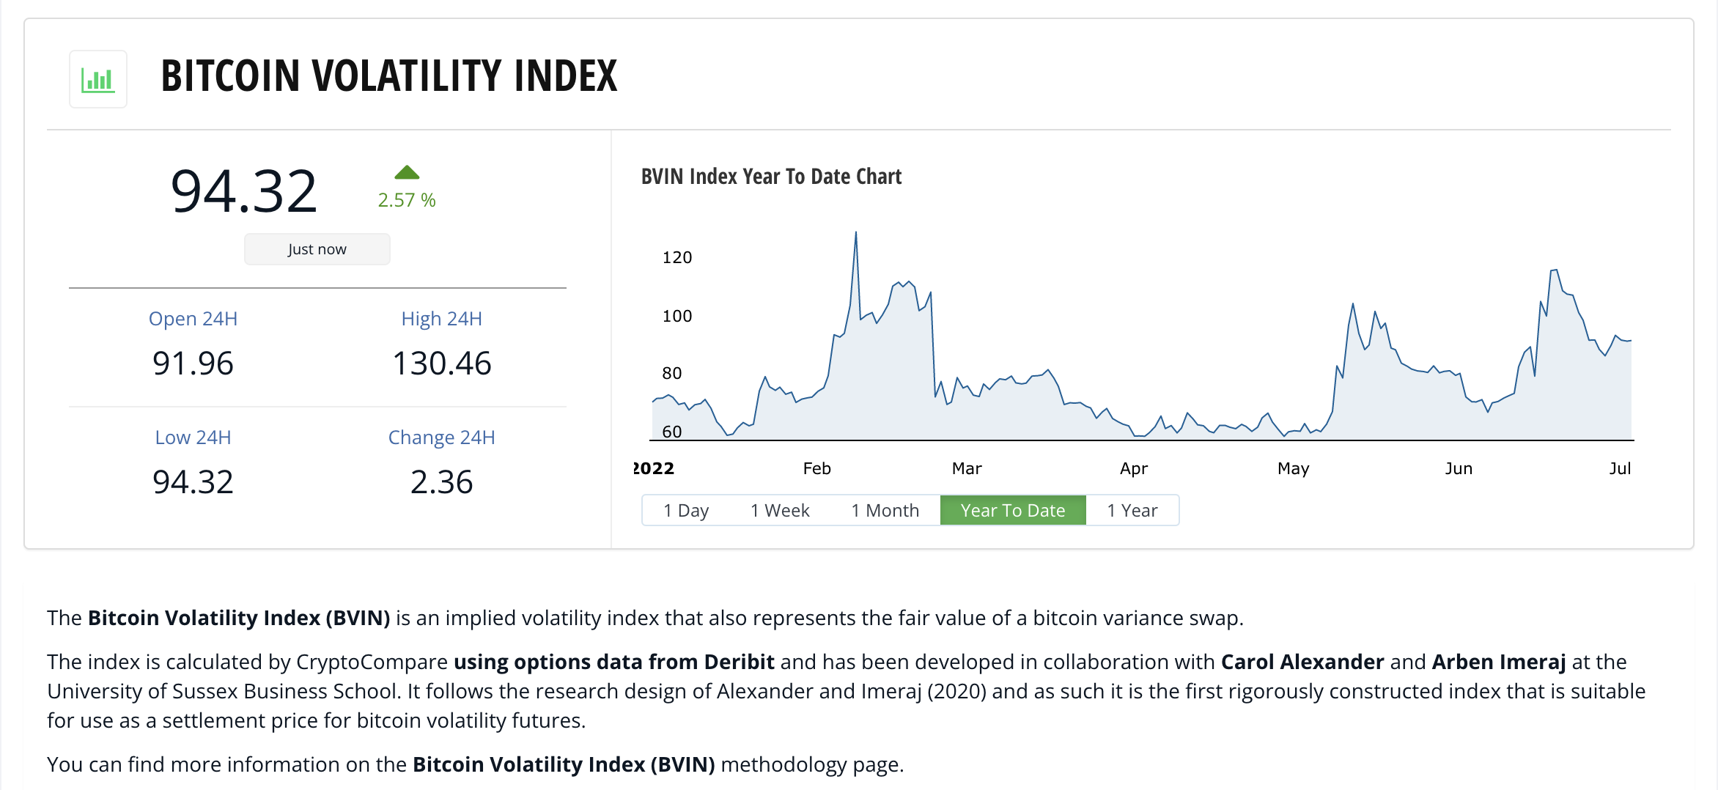Screen dimensions: 1718x790
Task: Click the 60 y-axis value
Action: point(672,432)
